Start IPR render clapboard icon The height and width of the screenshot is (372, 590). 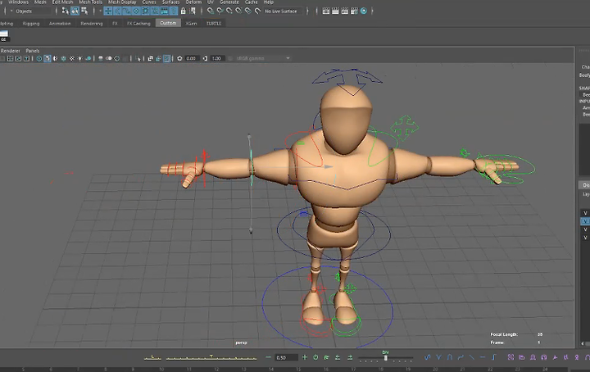point(345,11)
